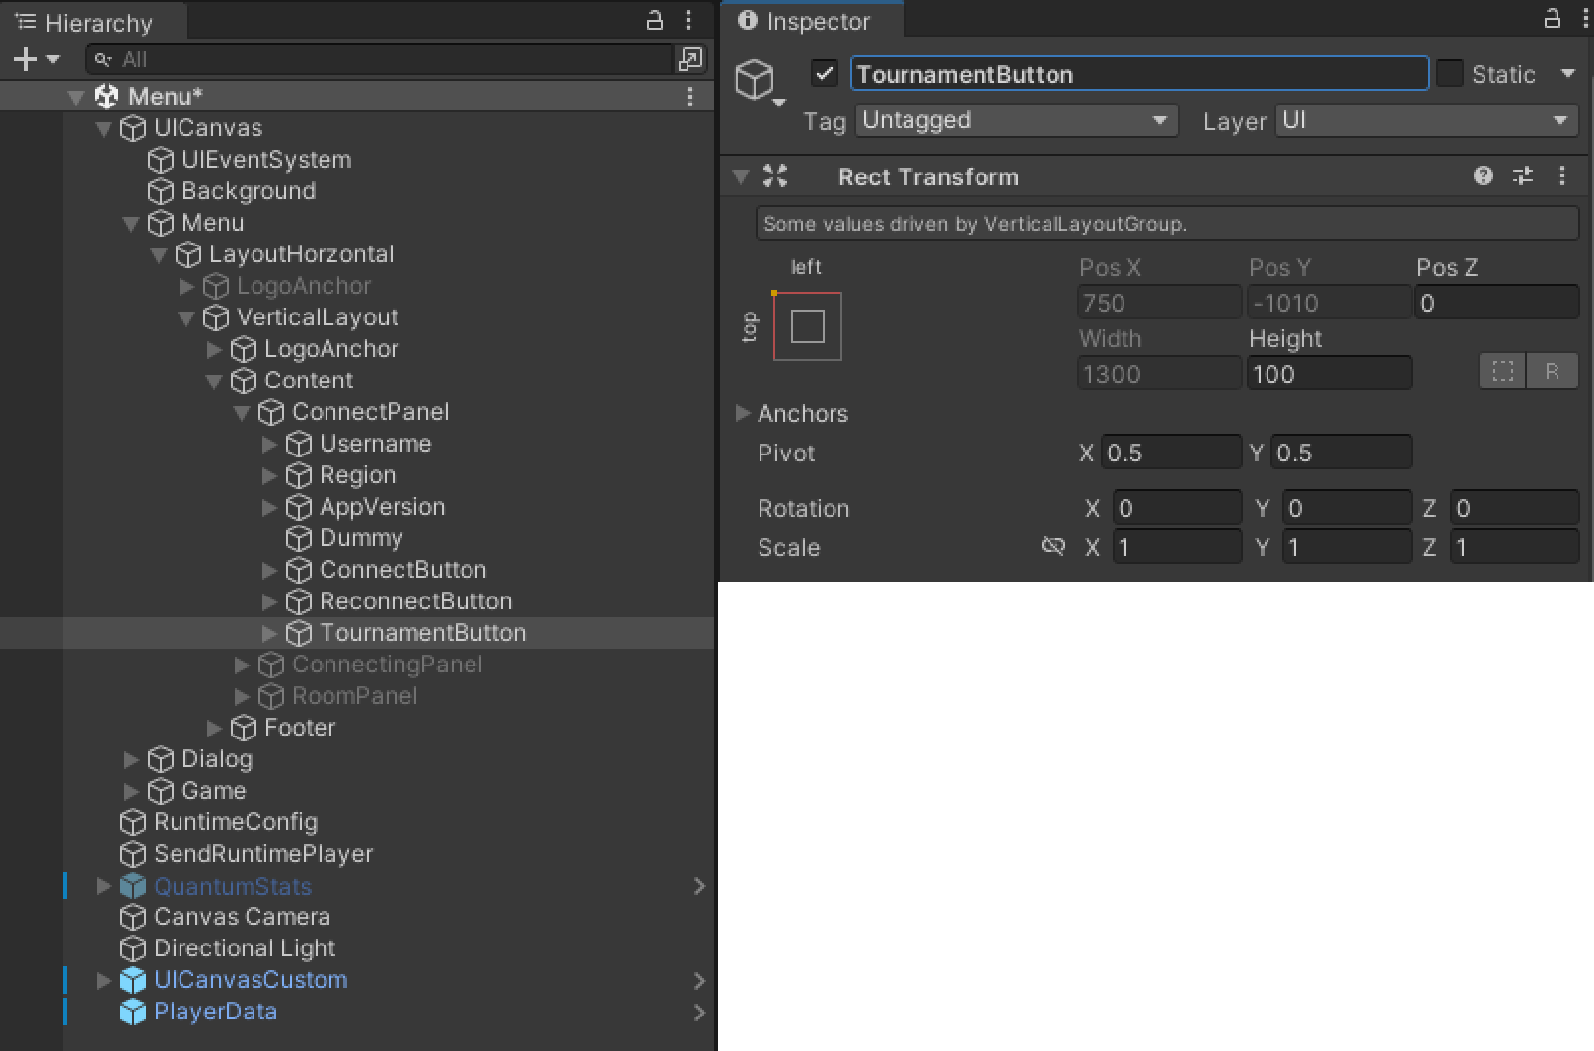The width and height of the screenshot is (1594, 1051).
Task: Click the search-by-type icon in Hierarchy
Action: pos(689,60)
